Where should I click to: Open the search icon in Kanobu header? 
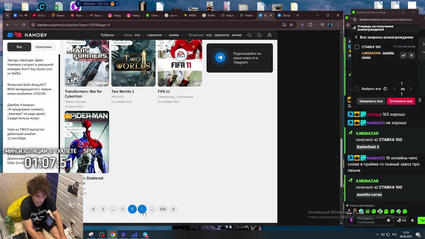[249, 35]
